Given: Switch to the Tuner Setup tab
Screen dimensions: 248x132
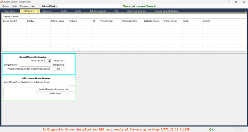Looking at the screenshot, I should (x=9, y=11).
